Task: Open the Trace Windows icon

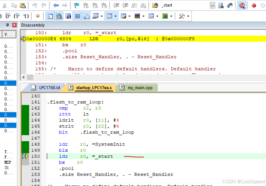Action: point(151,16)
